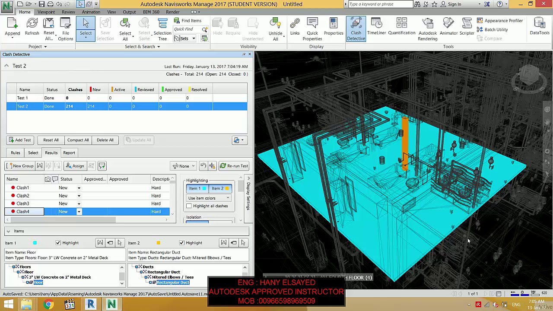
Task: Click the Print icon in quick access toolbar
Action: pyautogui.click(x=50, y=4)
